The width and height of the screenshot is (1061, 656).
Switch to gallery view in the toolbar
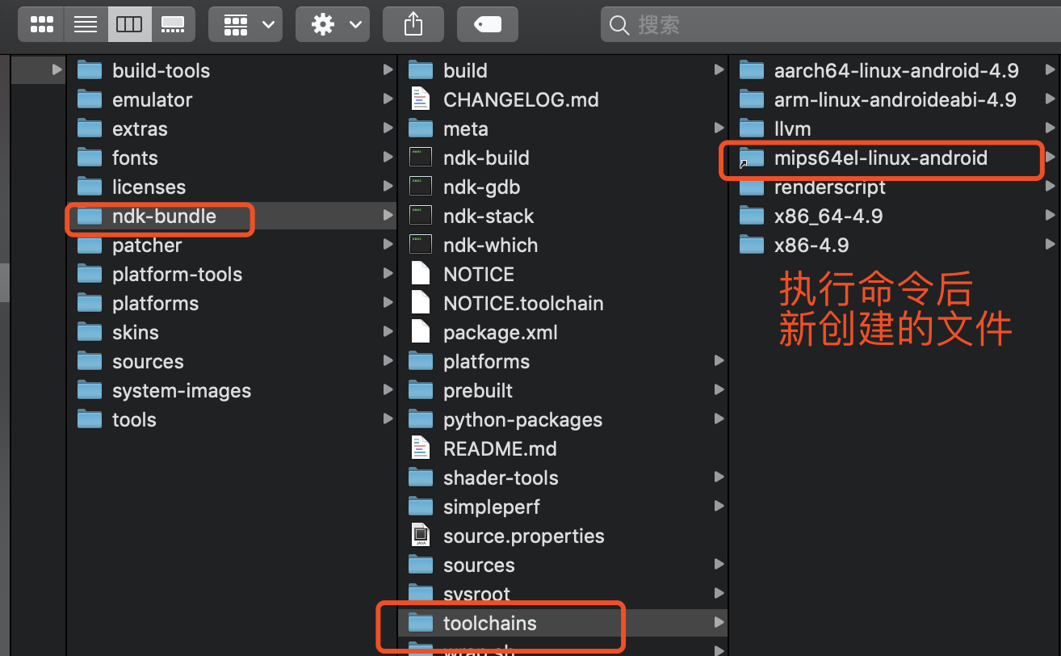click(x=173, y=24)
